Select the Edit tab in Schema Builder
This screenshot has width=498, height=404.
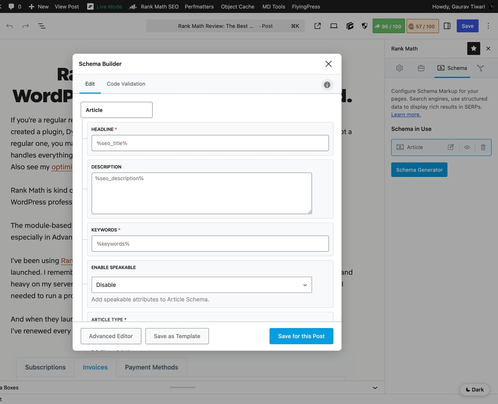tap(90, 84)
